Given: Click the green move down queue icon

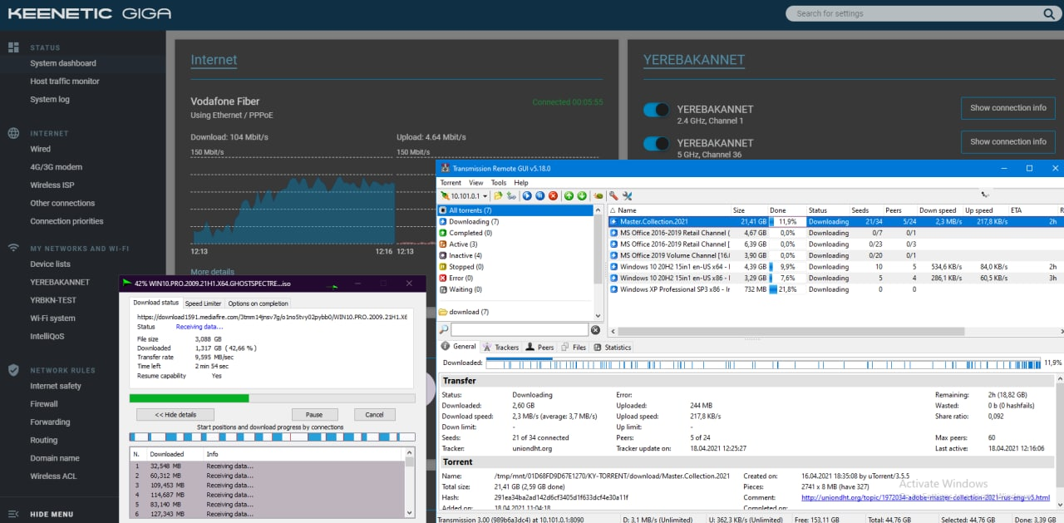Looking at the screenshot, I should pyautogui.click(x=582, y=195).
